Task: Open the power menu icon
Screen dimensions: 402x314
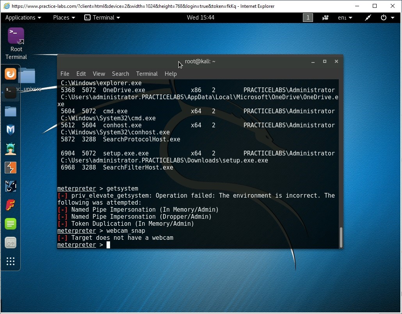Action: coord(387,18)
